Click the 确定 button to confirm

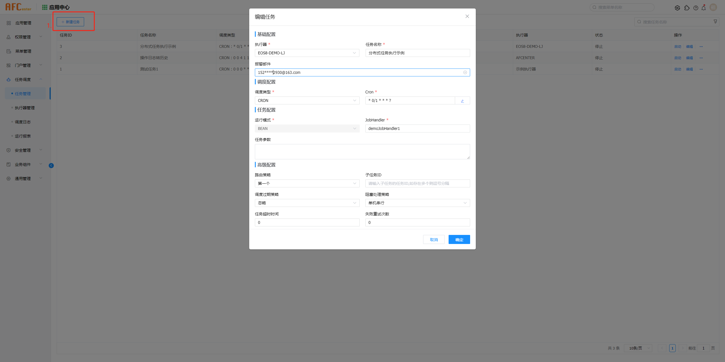coord(459,239)
